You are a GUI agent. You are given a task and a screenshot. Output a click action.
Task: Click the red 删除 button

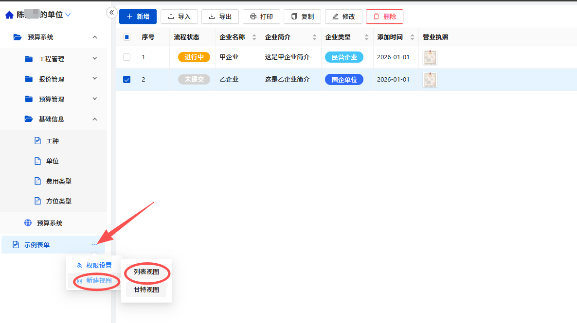click(384, 17)
